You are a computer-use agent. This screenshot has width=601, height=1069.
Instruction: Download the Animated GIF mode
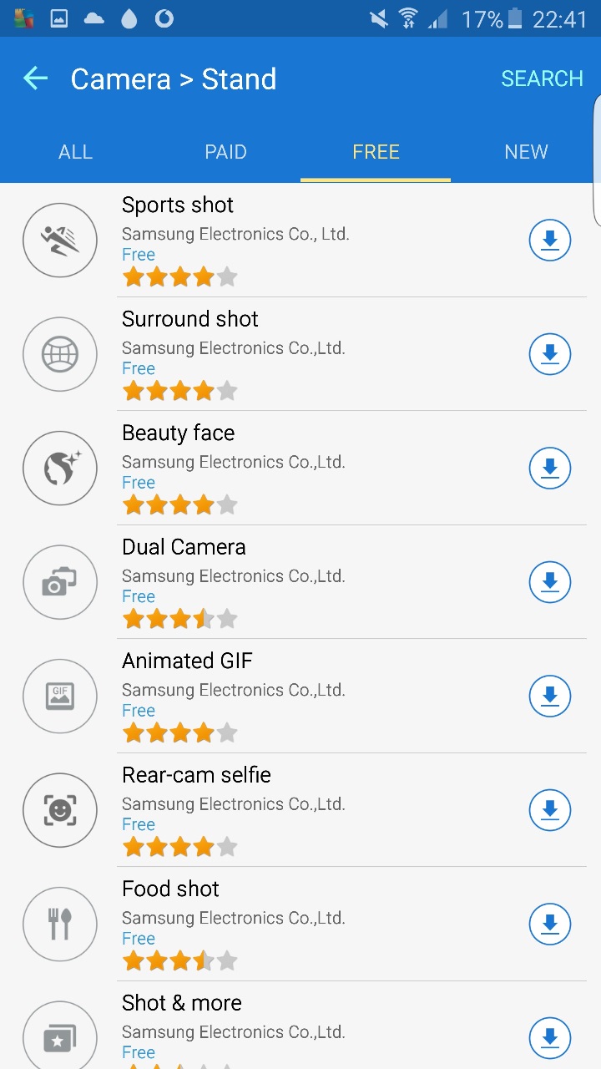(549, 696)
